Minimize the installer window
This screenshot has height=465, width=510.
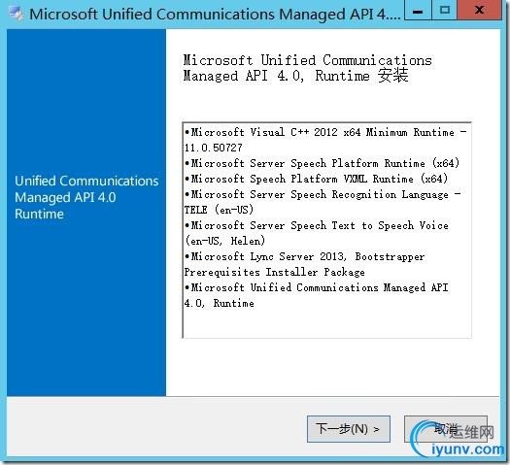(418, 11)
